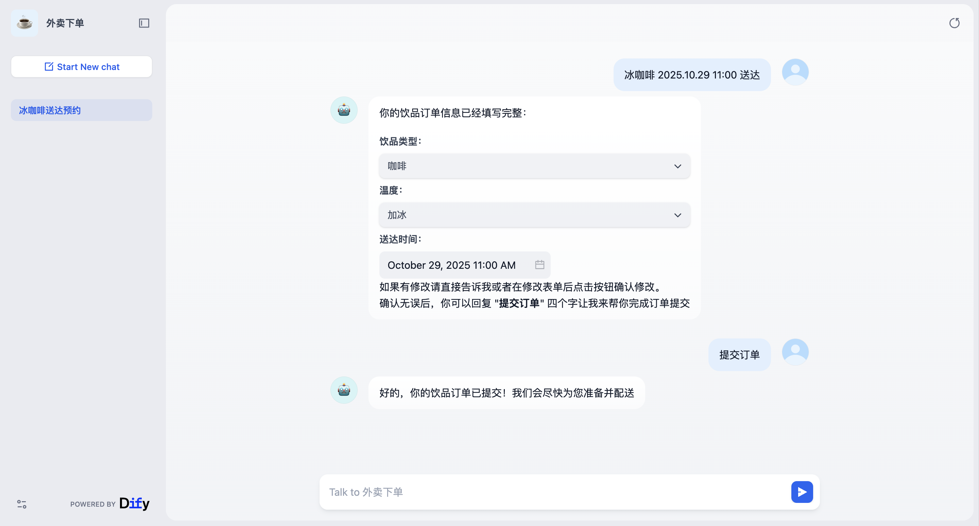Click the coffee cup app icon
This screenshot has width=979, height=526.
point(25,23)
